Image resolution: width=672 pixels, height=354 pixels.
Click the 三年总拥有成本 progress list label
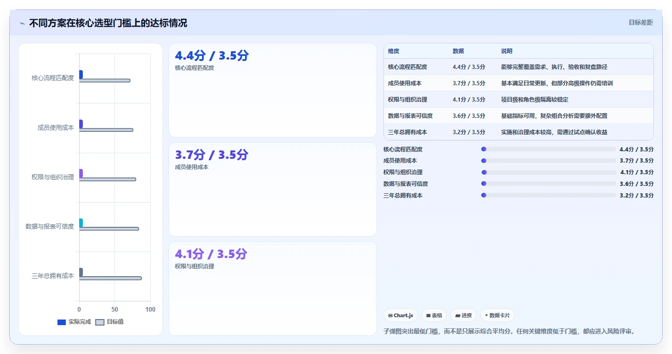click(x=403, y=196)
